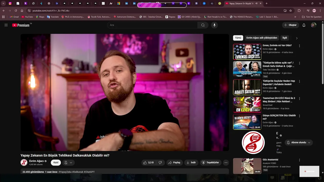Open options for "Türkiye'de bilime açlık var!" video
Screen dimensions: 324x182
[x=299, y=63]
